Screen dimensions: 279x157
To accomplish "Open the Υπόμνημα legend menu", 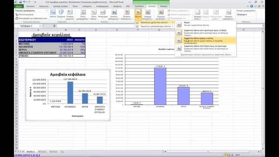I will tap(103, 14).
